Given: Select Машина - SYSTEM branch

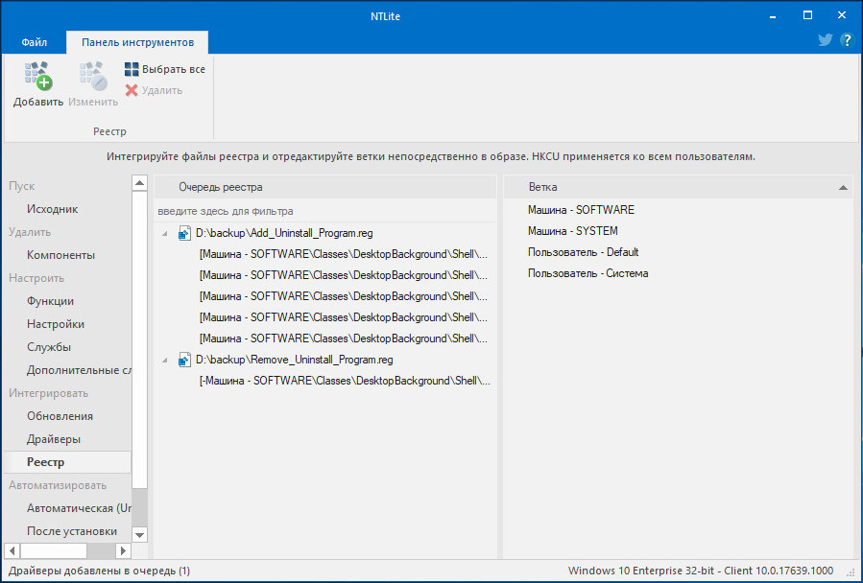Looking at the screenshot, I should tap(572, 231).
